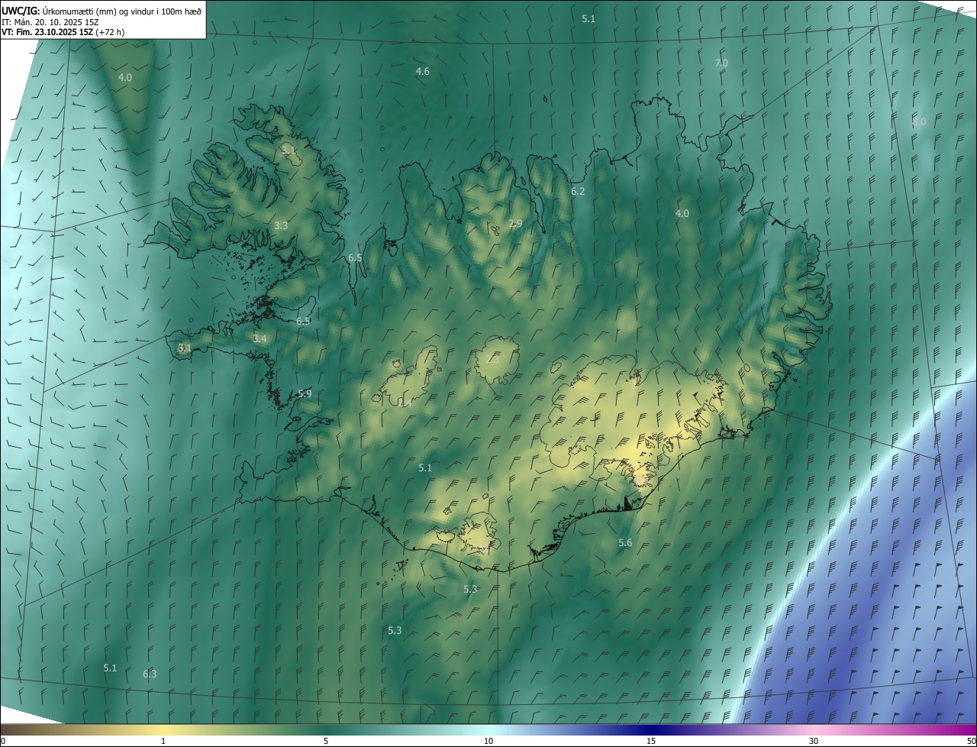977x747 pixels.
Task: Click the 6.3 value in the southwest sea
Action: [x=150, y=674]
